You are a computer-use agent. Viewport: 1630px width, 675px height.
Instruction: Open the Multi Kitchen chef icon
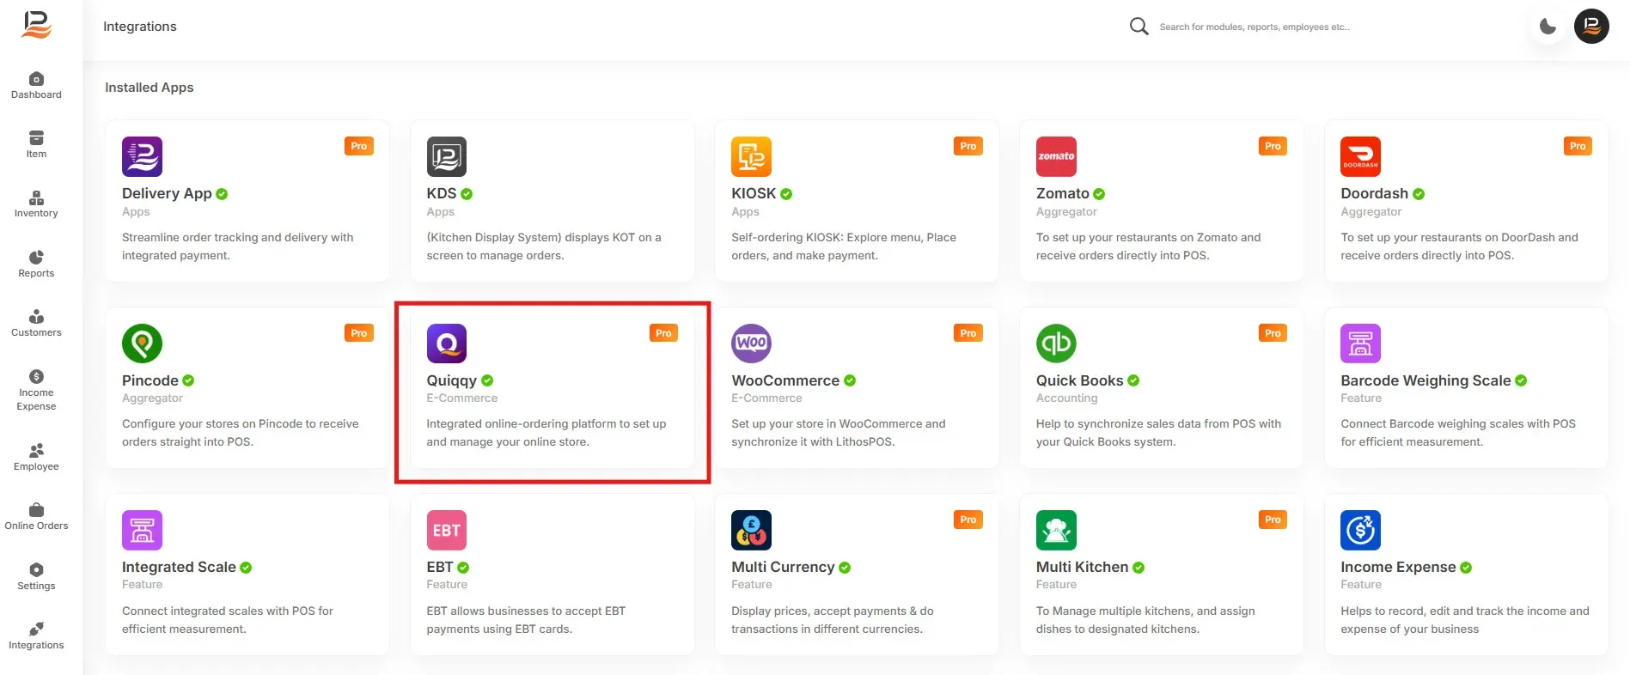point(1056,530)
